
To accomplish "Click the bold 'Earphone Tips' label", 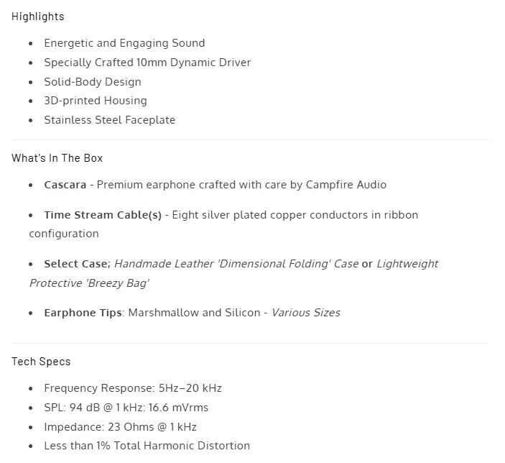I will pos(83,313).
